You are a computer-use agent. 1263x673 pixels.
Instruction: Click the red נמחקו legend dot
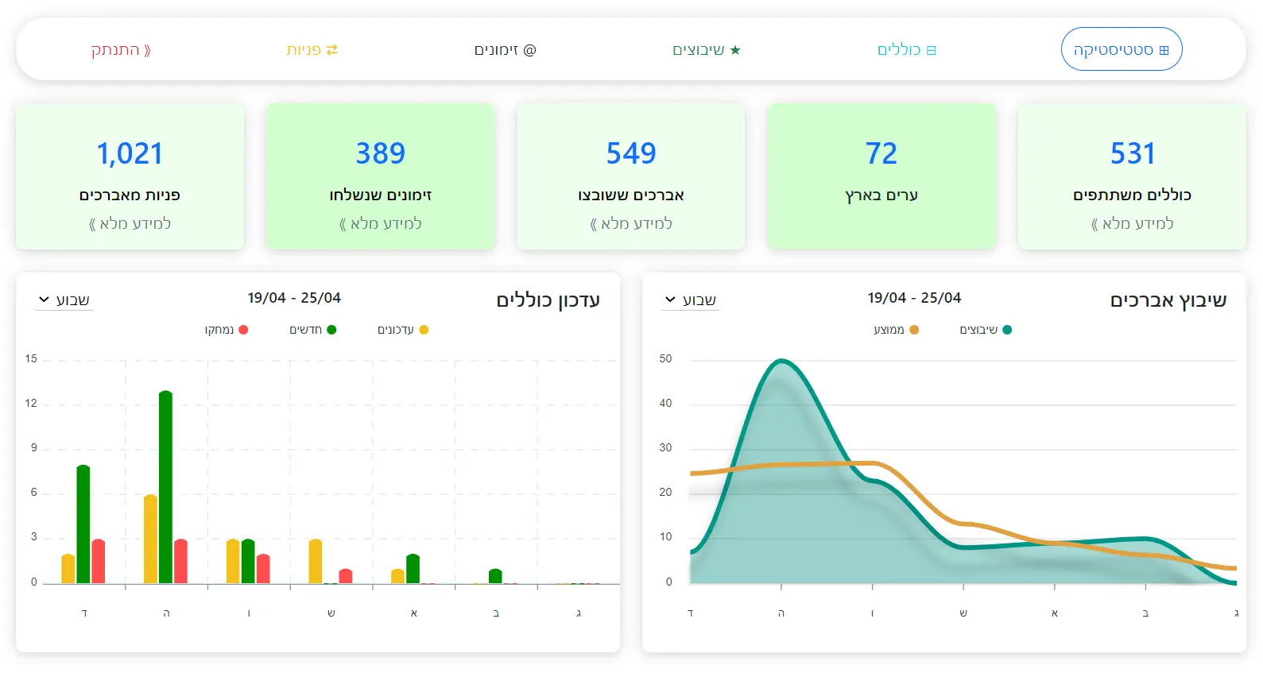[x=243, y=330]
